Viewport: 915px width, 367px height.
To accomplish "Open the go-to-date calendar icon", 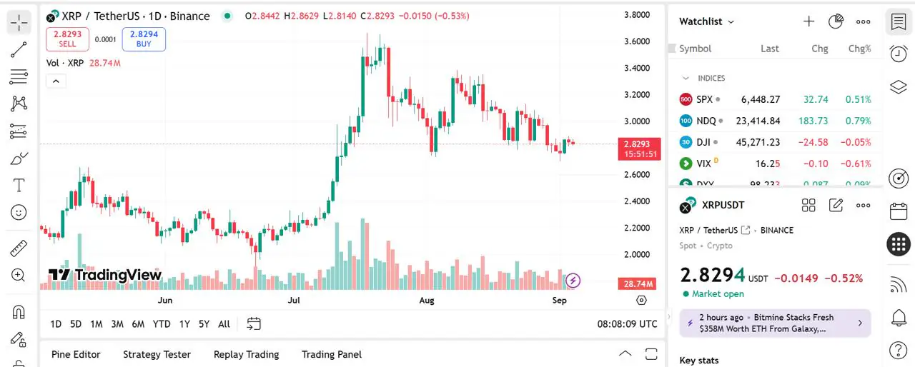I will tap(254, 323).
